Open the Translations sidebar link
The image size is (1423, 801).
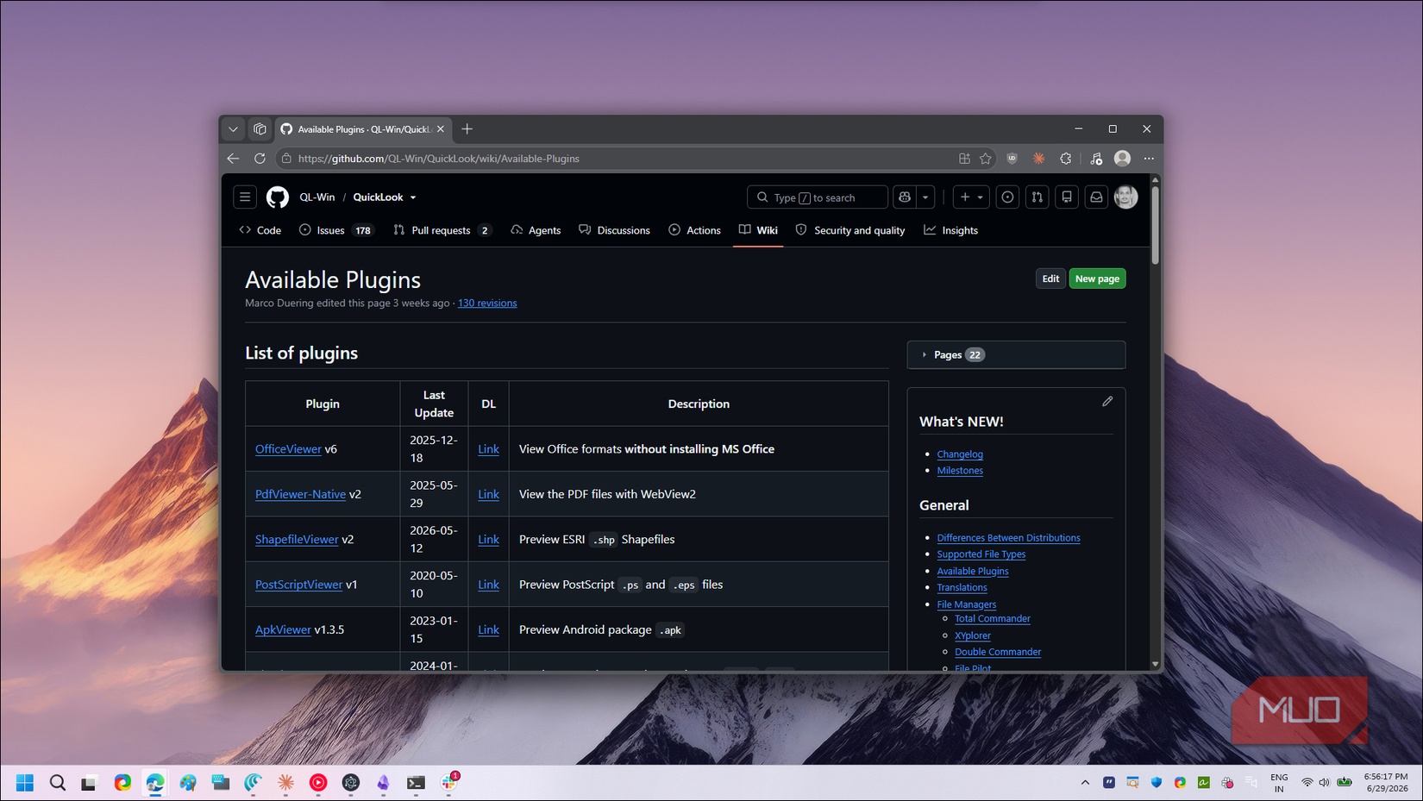click(962, 588)
